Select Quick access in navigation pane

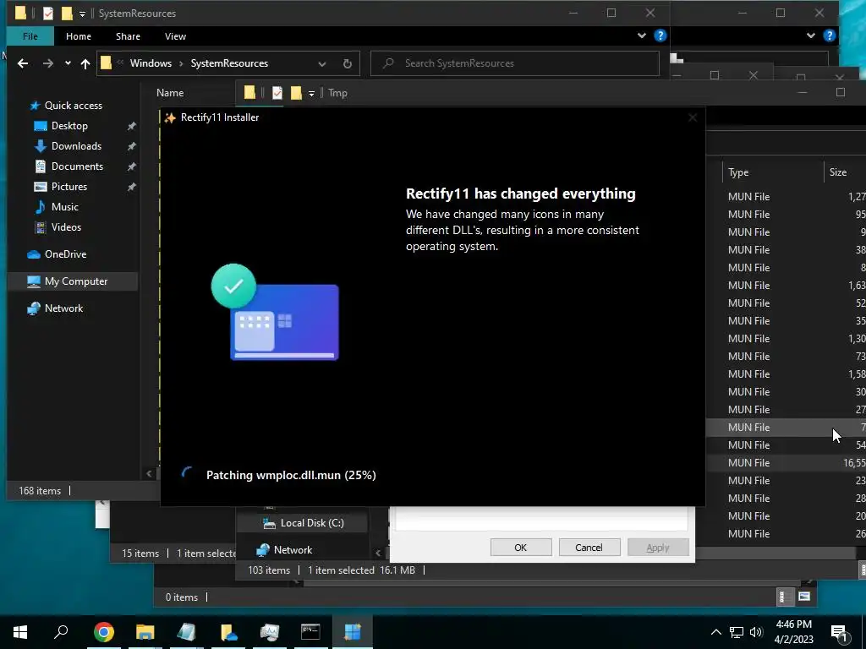(73, 106)
